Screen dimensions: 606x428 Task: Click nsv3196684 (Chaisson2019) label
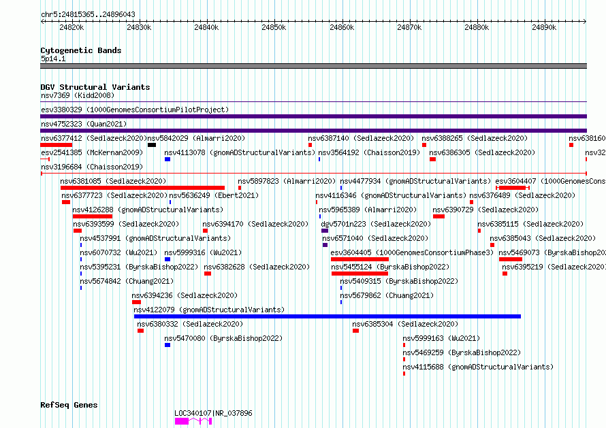click(x=92, y=167)
